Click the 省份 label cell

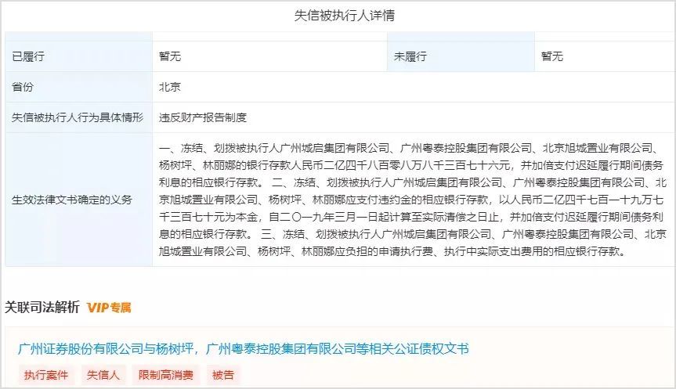point(79,87)
